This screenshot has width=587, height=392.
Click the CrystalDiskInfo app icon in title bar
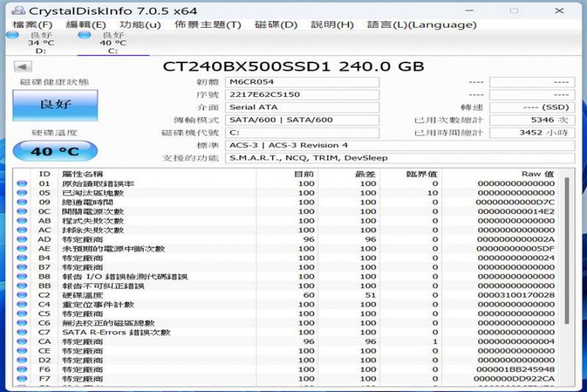coord(18,10)
